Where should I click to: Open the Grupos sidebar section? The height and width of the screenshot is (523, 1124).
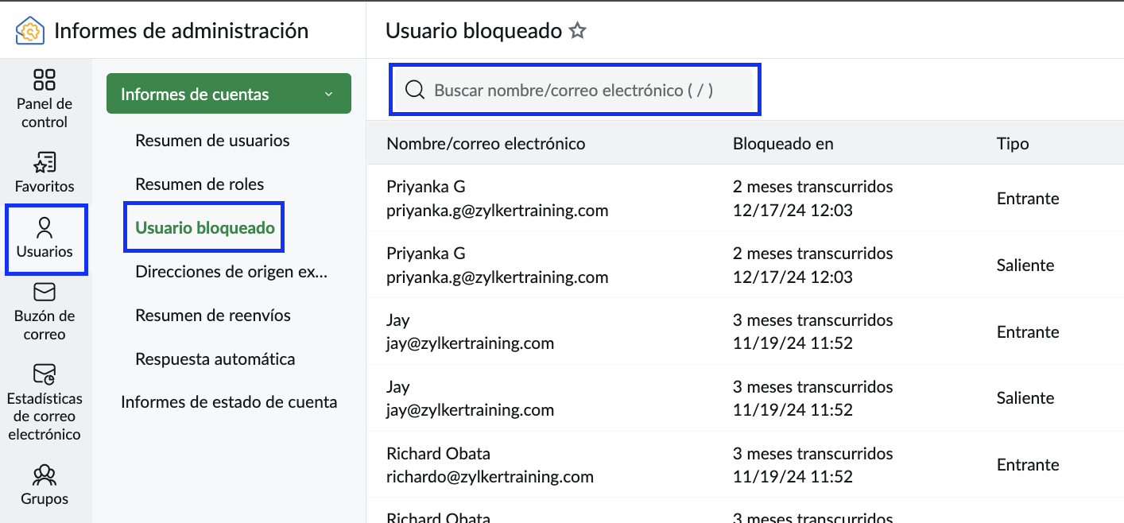click(45, 486)
